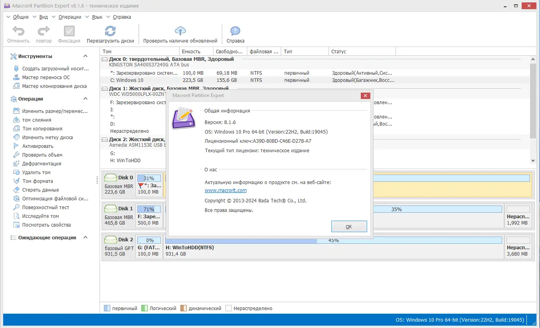
Task: Open Исследуйте том in the sidebar
Action: tap(36, 216)
